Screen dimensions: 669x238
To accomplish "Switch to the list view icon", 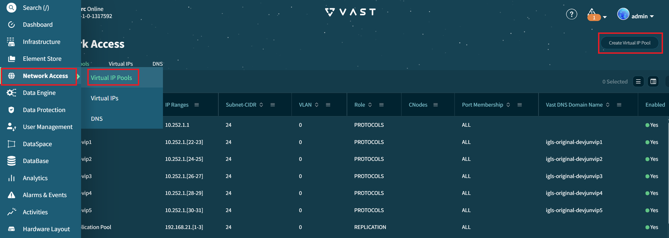I will click(638, 82).
